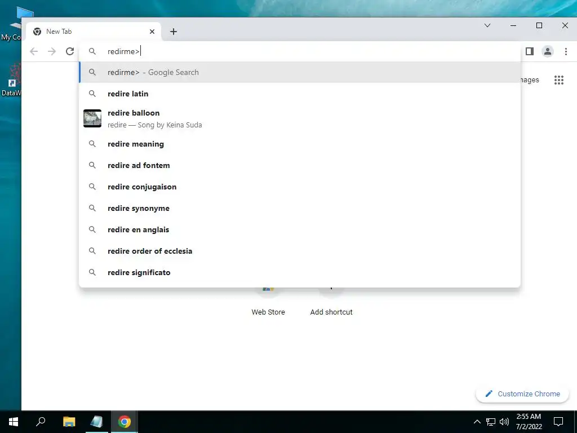Viewport: 577px width, 433px height.
Task: Choose the 'redire balloon' suggestion
Action: 300,118
